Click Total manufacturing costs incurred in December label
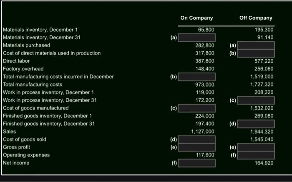Viewport: 292px width, 182px height. coord(58,77)
